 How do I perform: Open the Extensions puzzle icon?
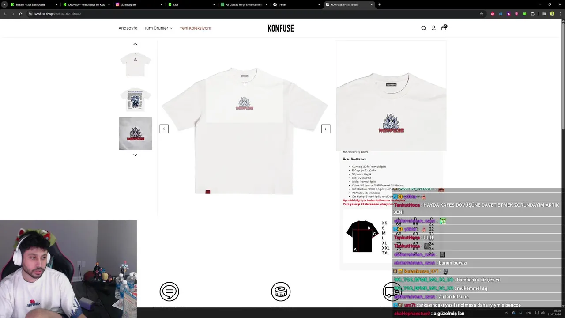[532, 14]
